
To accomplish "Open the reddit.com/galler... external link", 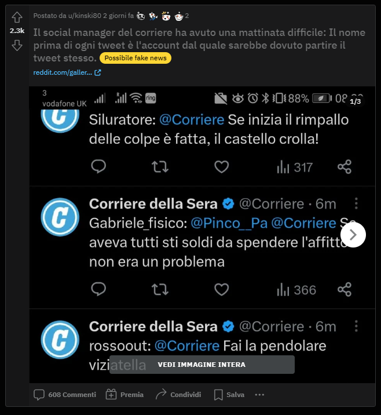I will pos(67,72).
